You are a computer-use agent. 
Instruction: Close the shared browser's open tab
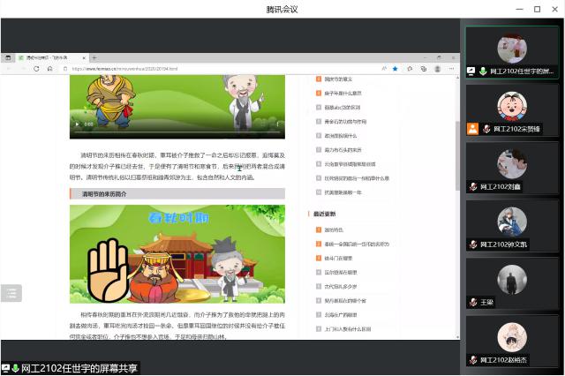click(x=84, y=57)
